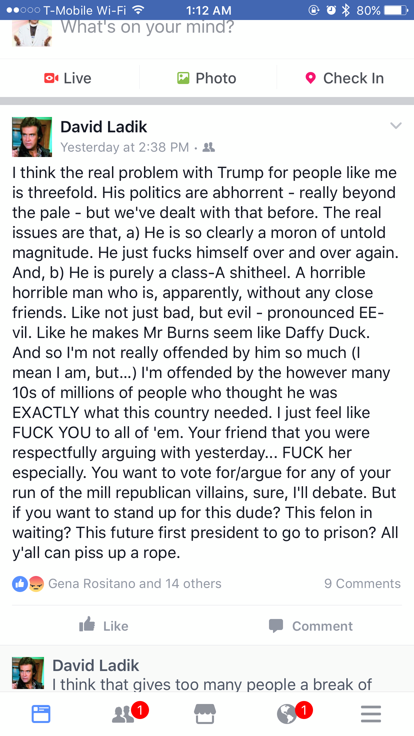Open the News Feed tab icon
Screen dimensions: 414x736
tap(41, 714)
